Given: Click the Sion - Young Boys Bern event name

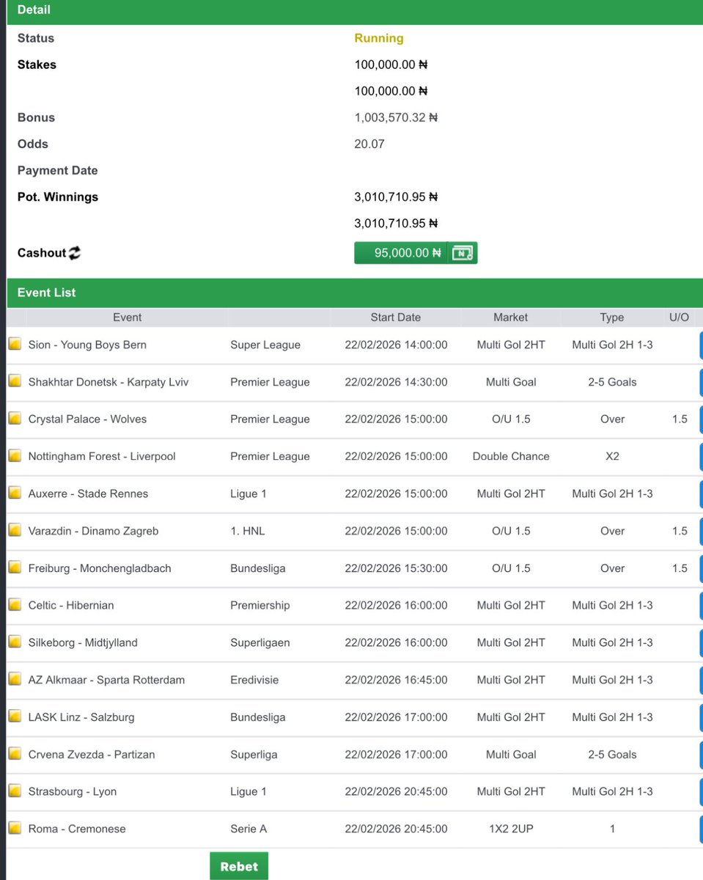Looking at the screenshot, I should [87, 345].
